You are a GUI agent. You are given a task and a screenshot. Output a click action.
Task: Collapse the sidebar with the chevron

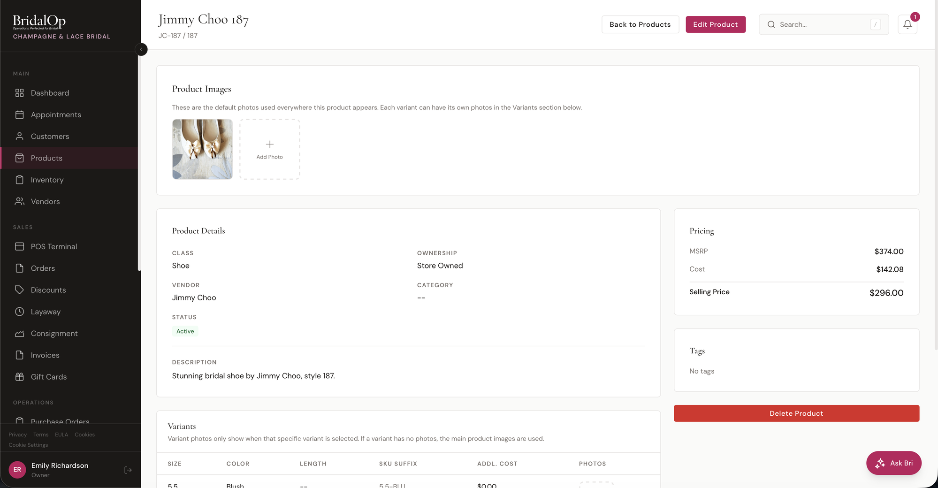coord(141,49)
